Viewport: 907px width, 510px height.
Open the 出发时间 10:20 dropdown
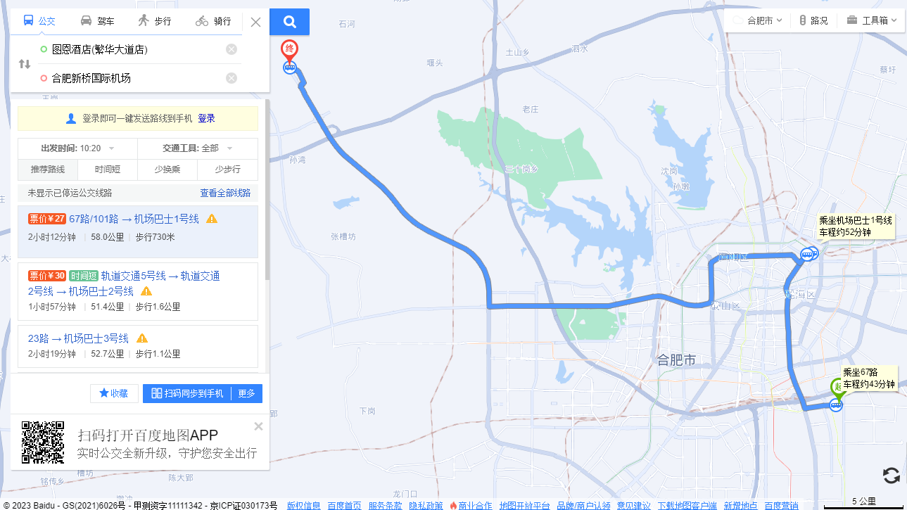tap(77, 148)
